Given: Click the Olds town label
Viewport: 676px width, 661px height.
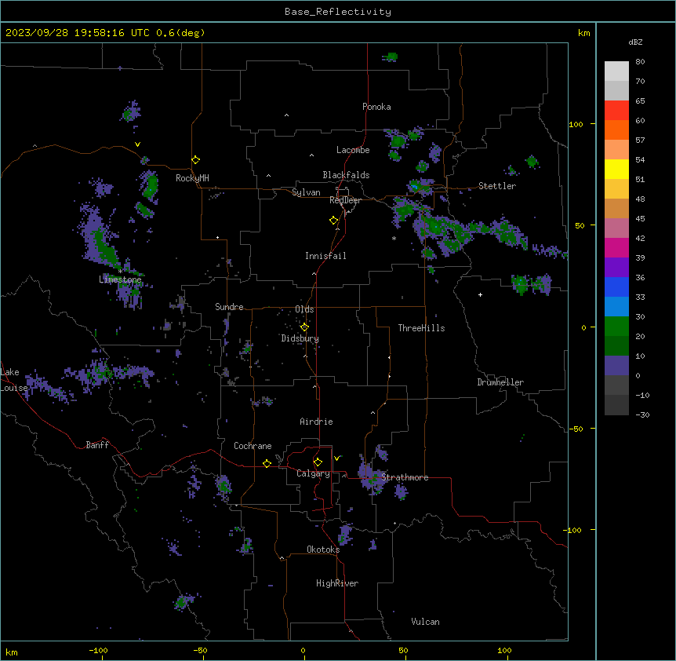Looking at the screenshot, I should click(304, 309).
